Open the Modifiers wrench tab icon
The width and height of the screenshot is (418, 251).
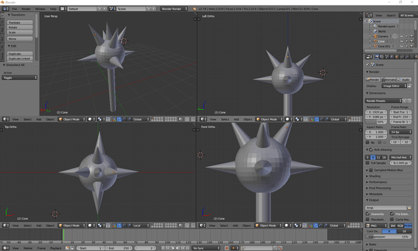point(407,57)
